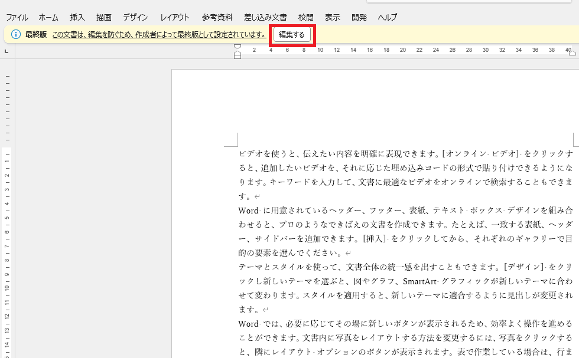Click the paragraph starting Word では、必要に応じて

pyautogui.click(x=405, y=338)
